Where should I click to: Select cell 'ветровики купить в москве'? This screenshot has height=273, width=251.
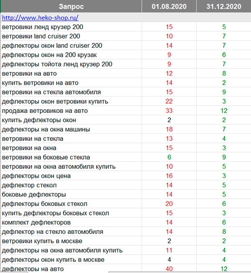71,241
